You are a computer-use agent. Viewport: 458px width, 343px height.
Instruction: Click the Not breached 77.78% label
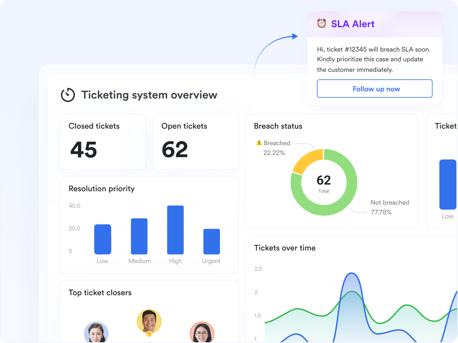(389, 207)
